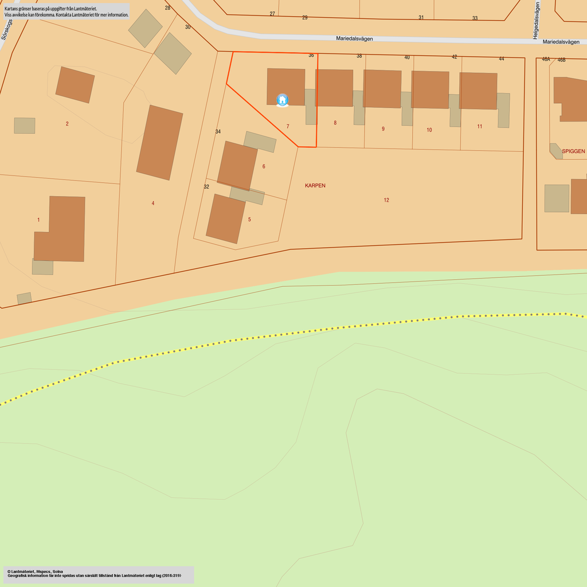Select house number 44 label

pyautogui.click(x=502, y=59)
